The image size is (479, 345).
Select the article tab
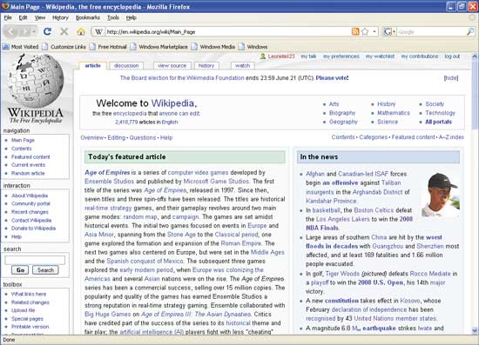coord(93,65)
